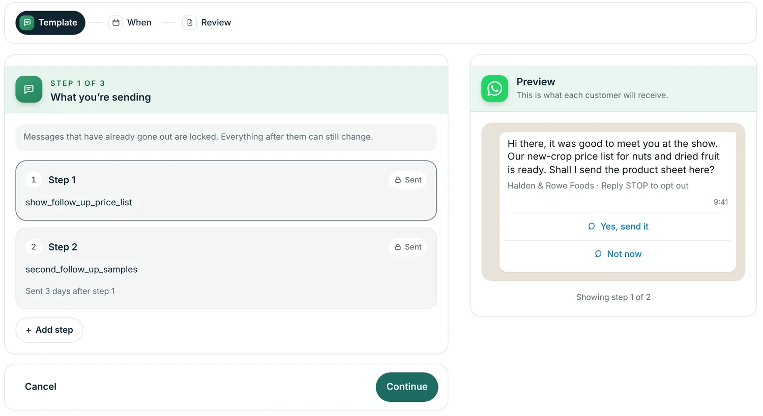Click the 'Showing step 1 of 2' caption

coord(613,297)
